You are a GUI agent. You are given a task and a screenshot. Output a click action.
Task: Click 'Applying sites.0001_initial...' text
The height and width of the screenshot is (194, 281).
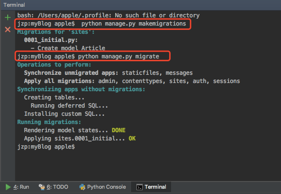[74, 139]
